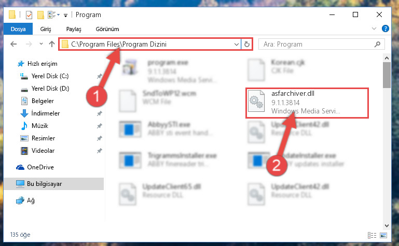Open recent locations dropdown arrow

coord(41,44)
